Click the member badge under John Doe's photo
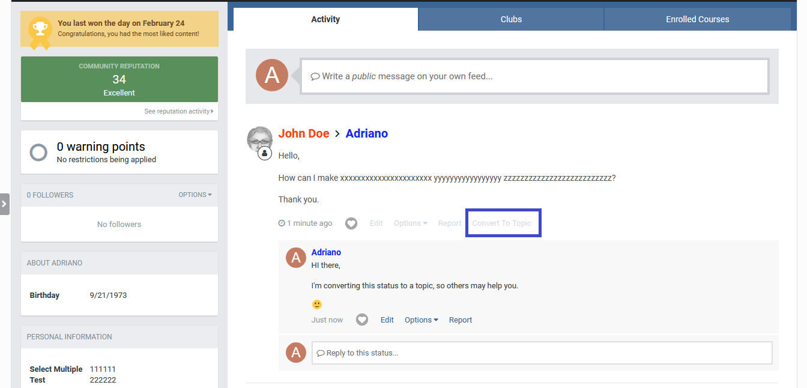Image resolution: width=807 pixels, height=388 pixels. (x=265, y=154)
